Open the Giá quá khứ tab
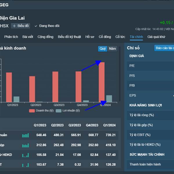 coord(156,37)
